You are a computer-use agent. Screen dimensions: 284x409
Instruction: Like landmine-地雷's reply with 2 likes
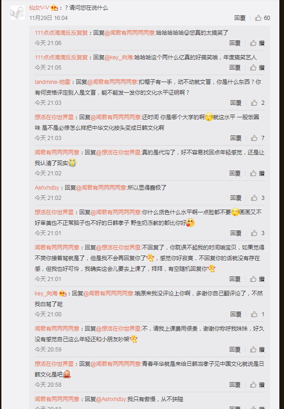[x=254, y=103]
